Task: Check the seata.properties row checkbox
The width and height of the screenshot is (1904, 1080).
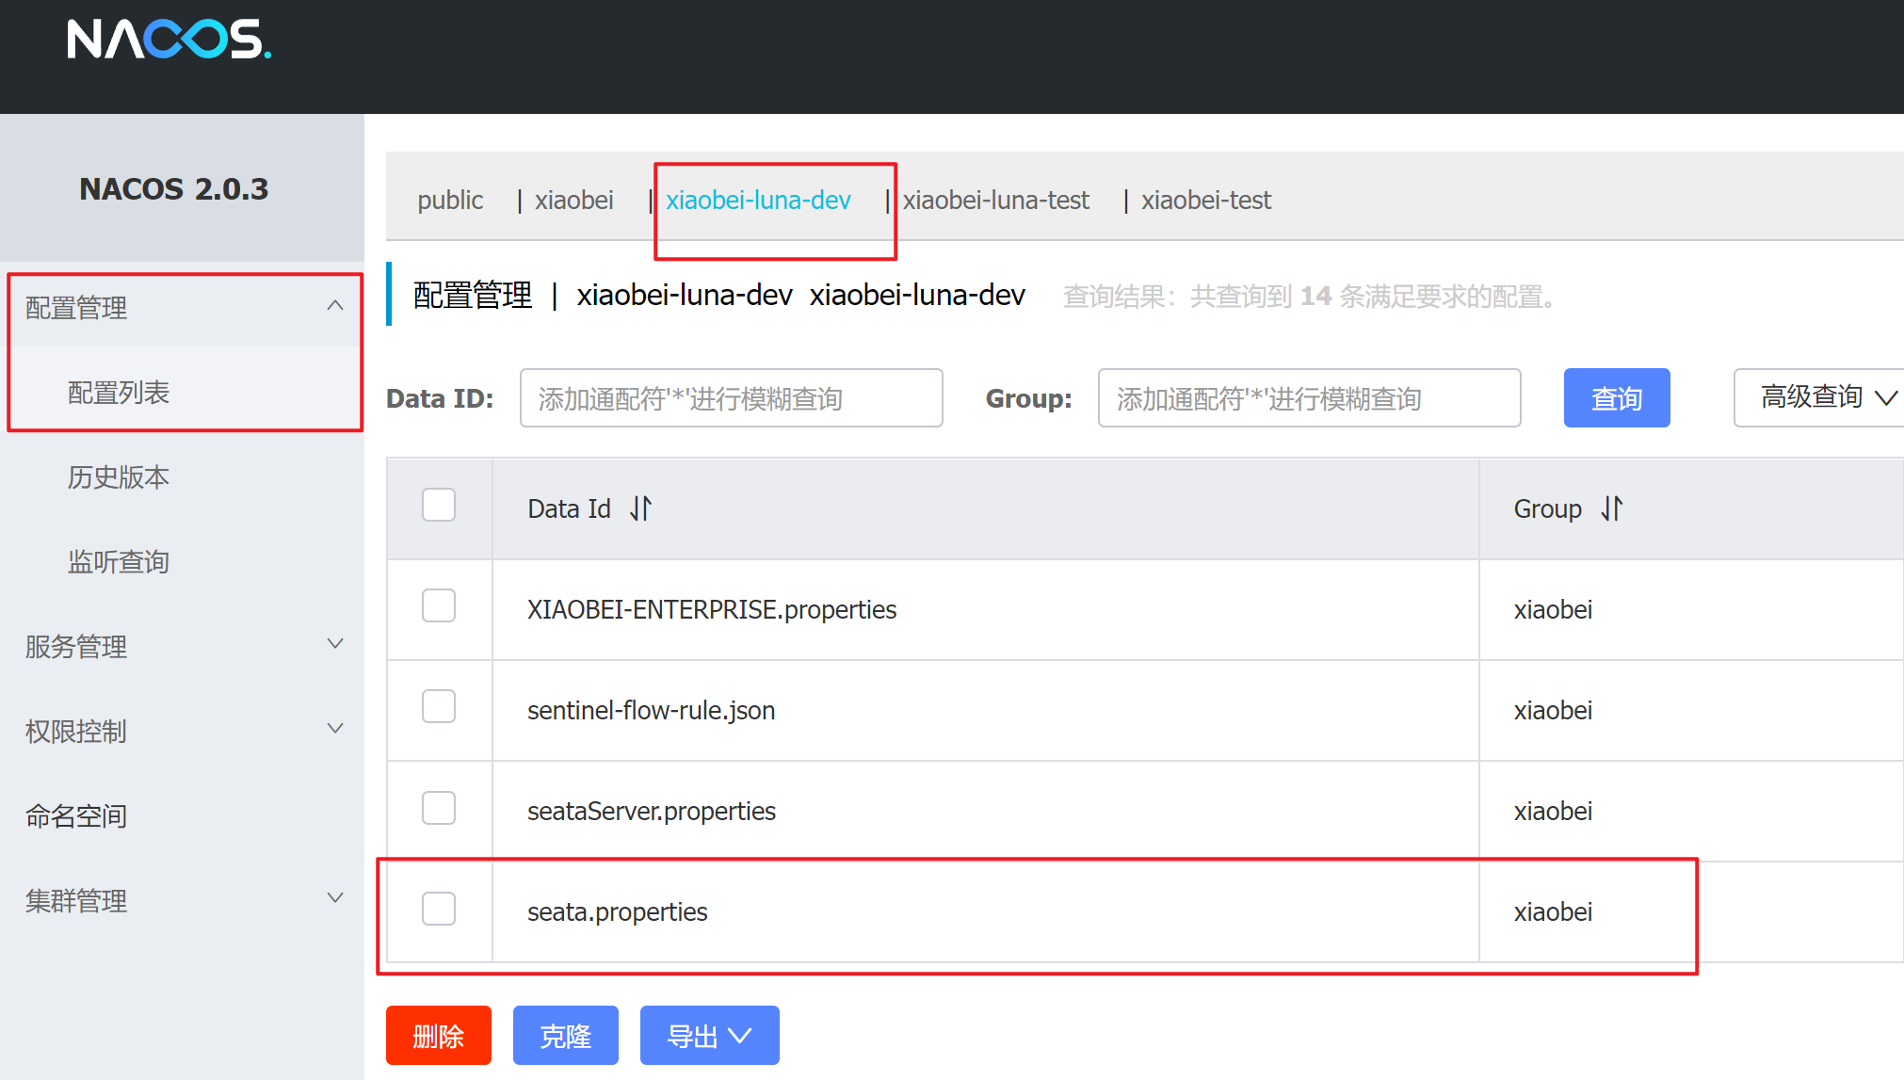Action: [x=439, y=909]
